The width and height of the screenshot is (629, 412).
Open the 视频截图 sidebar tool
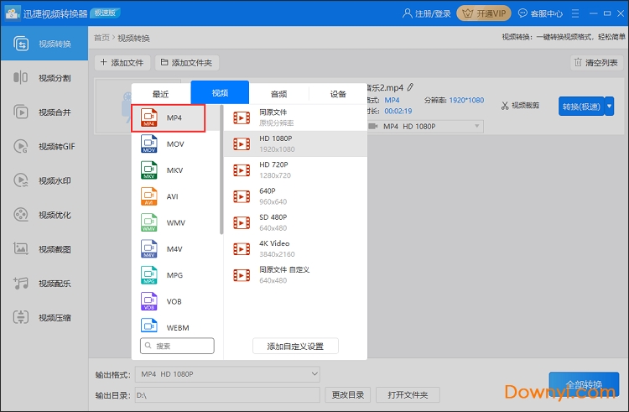pyautogui.click(x=44, y=249)
